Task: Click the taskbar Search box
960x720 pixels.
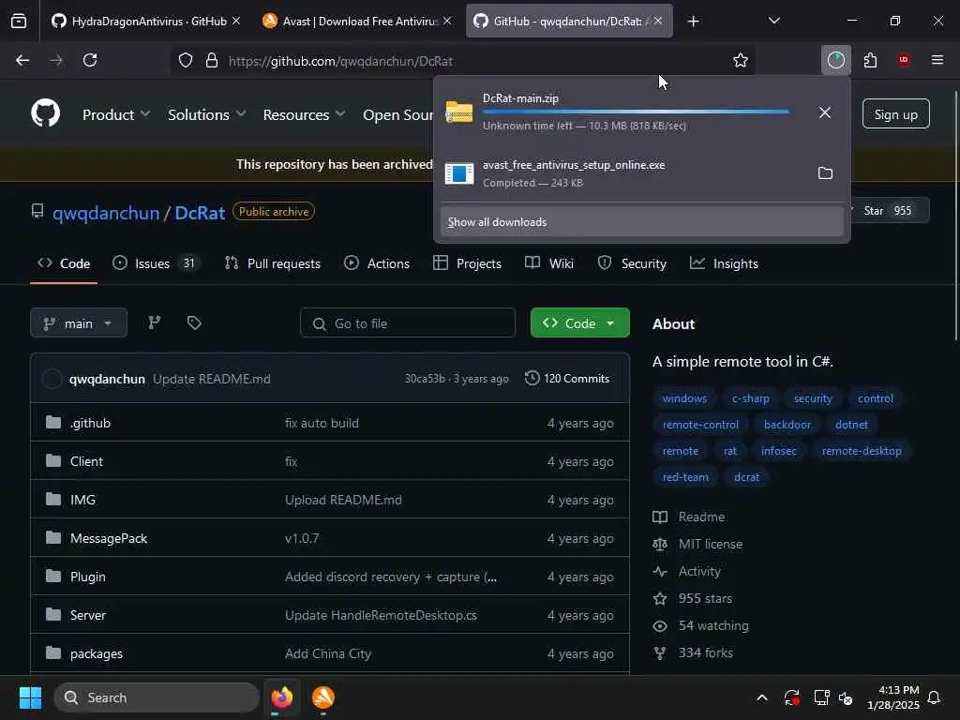Action: [157, 697]
